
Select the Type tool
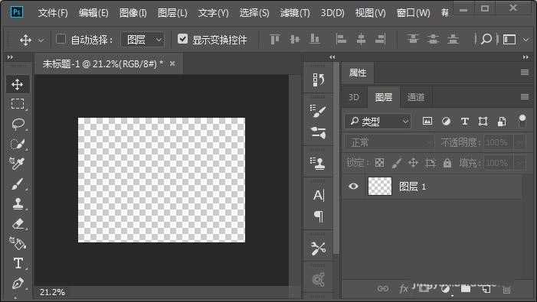[x=18, y=263]
